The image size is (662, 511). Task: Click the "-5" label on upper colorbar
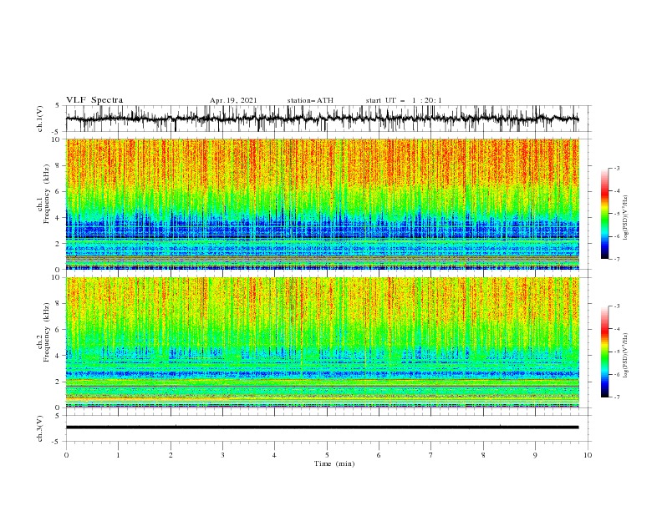[x=617, y=214]
